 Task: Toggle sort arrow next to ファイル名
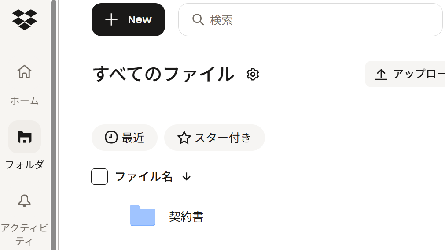(x=187, y=177)
